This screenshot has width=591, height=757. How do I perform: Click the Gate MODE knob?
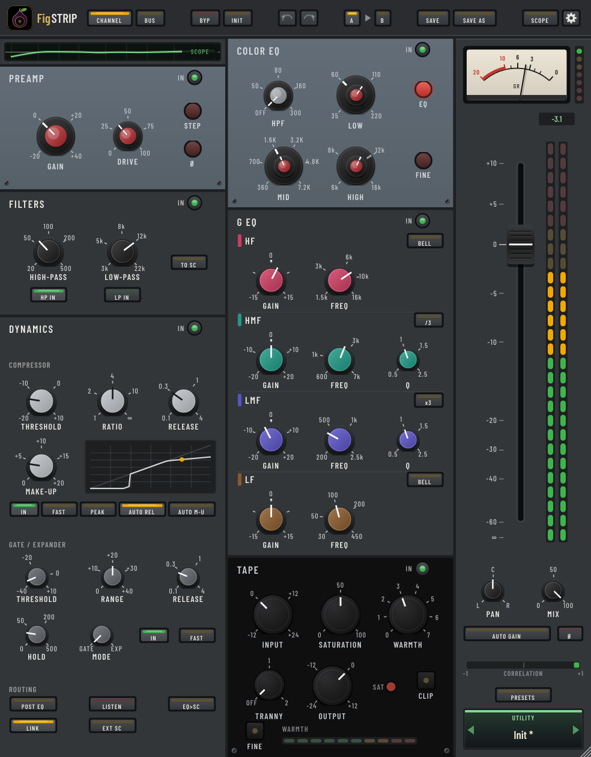click(102, 635)
